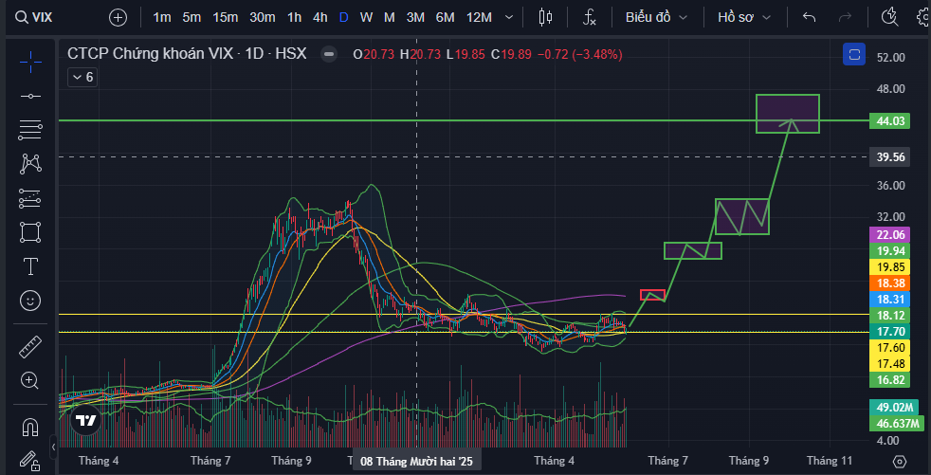The height and width of the screenshot is (475, 931).
Task: Select the 3M interval
Action: coord(415,17)
